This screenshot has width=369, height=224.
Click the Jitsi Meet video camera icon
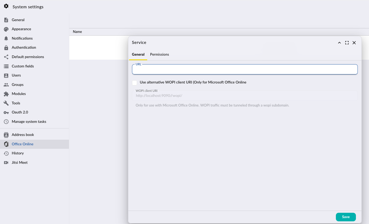pyautogui.click(x=6, y=163)
